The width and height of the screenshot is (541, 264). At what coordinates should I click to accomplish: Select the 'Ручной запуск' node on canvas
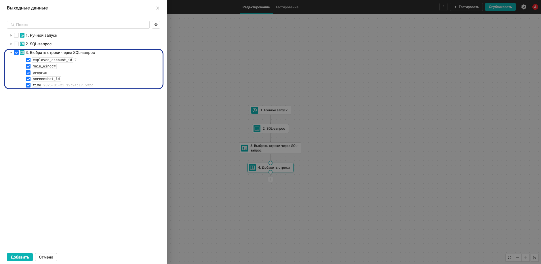tap(270, 110)
